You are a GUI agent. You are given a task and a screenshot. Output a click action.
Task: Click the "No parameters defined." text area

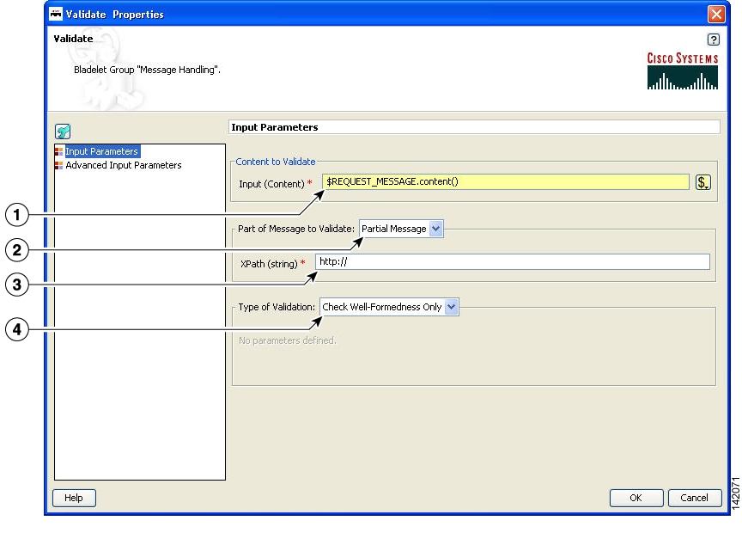coord(288,340)
